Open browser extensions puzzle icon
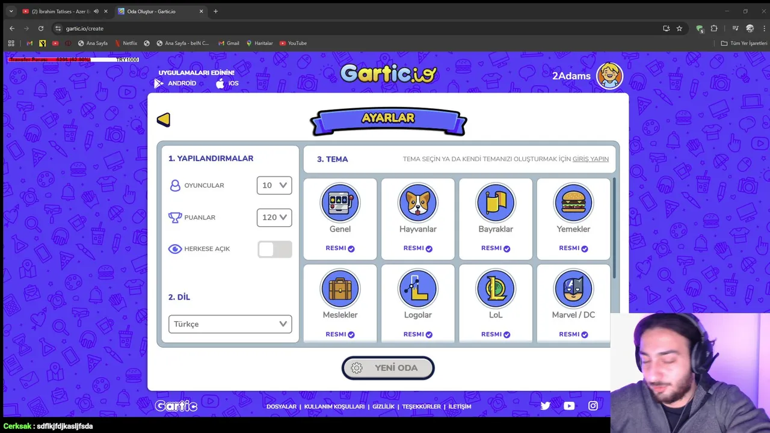Screen dimensions: 770x433 714,28
